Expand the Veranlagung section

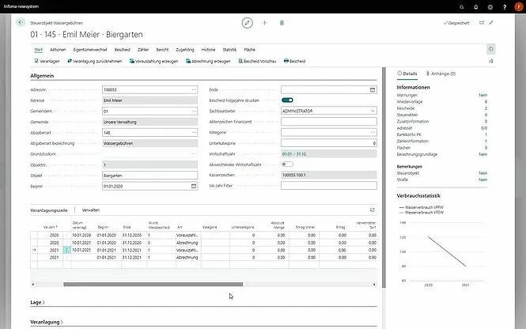tap(46, 322)
